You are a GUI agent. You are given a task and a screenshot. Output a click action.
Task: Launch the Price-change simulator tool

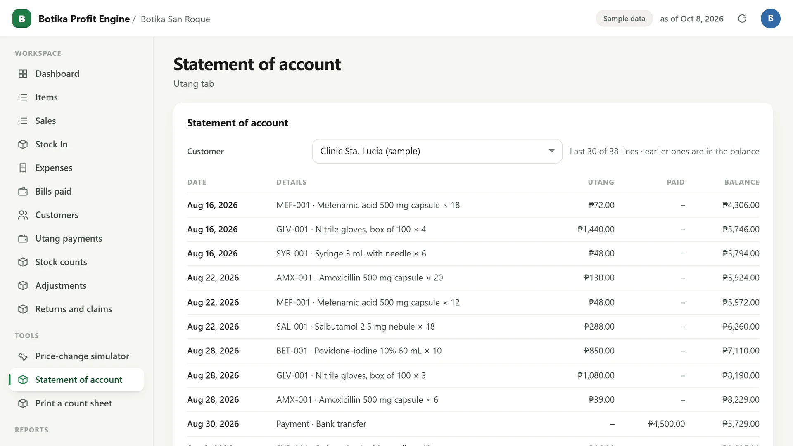coord(77,356)
